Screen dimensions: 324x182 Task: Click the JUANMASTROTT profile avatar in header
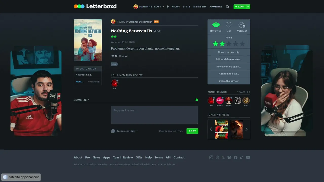click(136, 7)
